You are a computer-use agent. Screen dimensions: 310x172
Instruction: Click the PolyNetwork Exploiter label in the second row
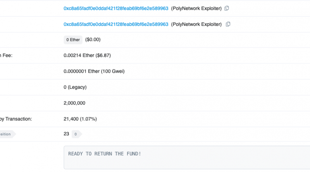(x=196, y=24)
